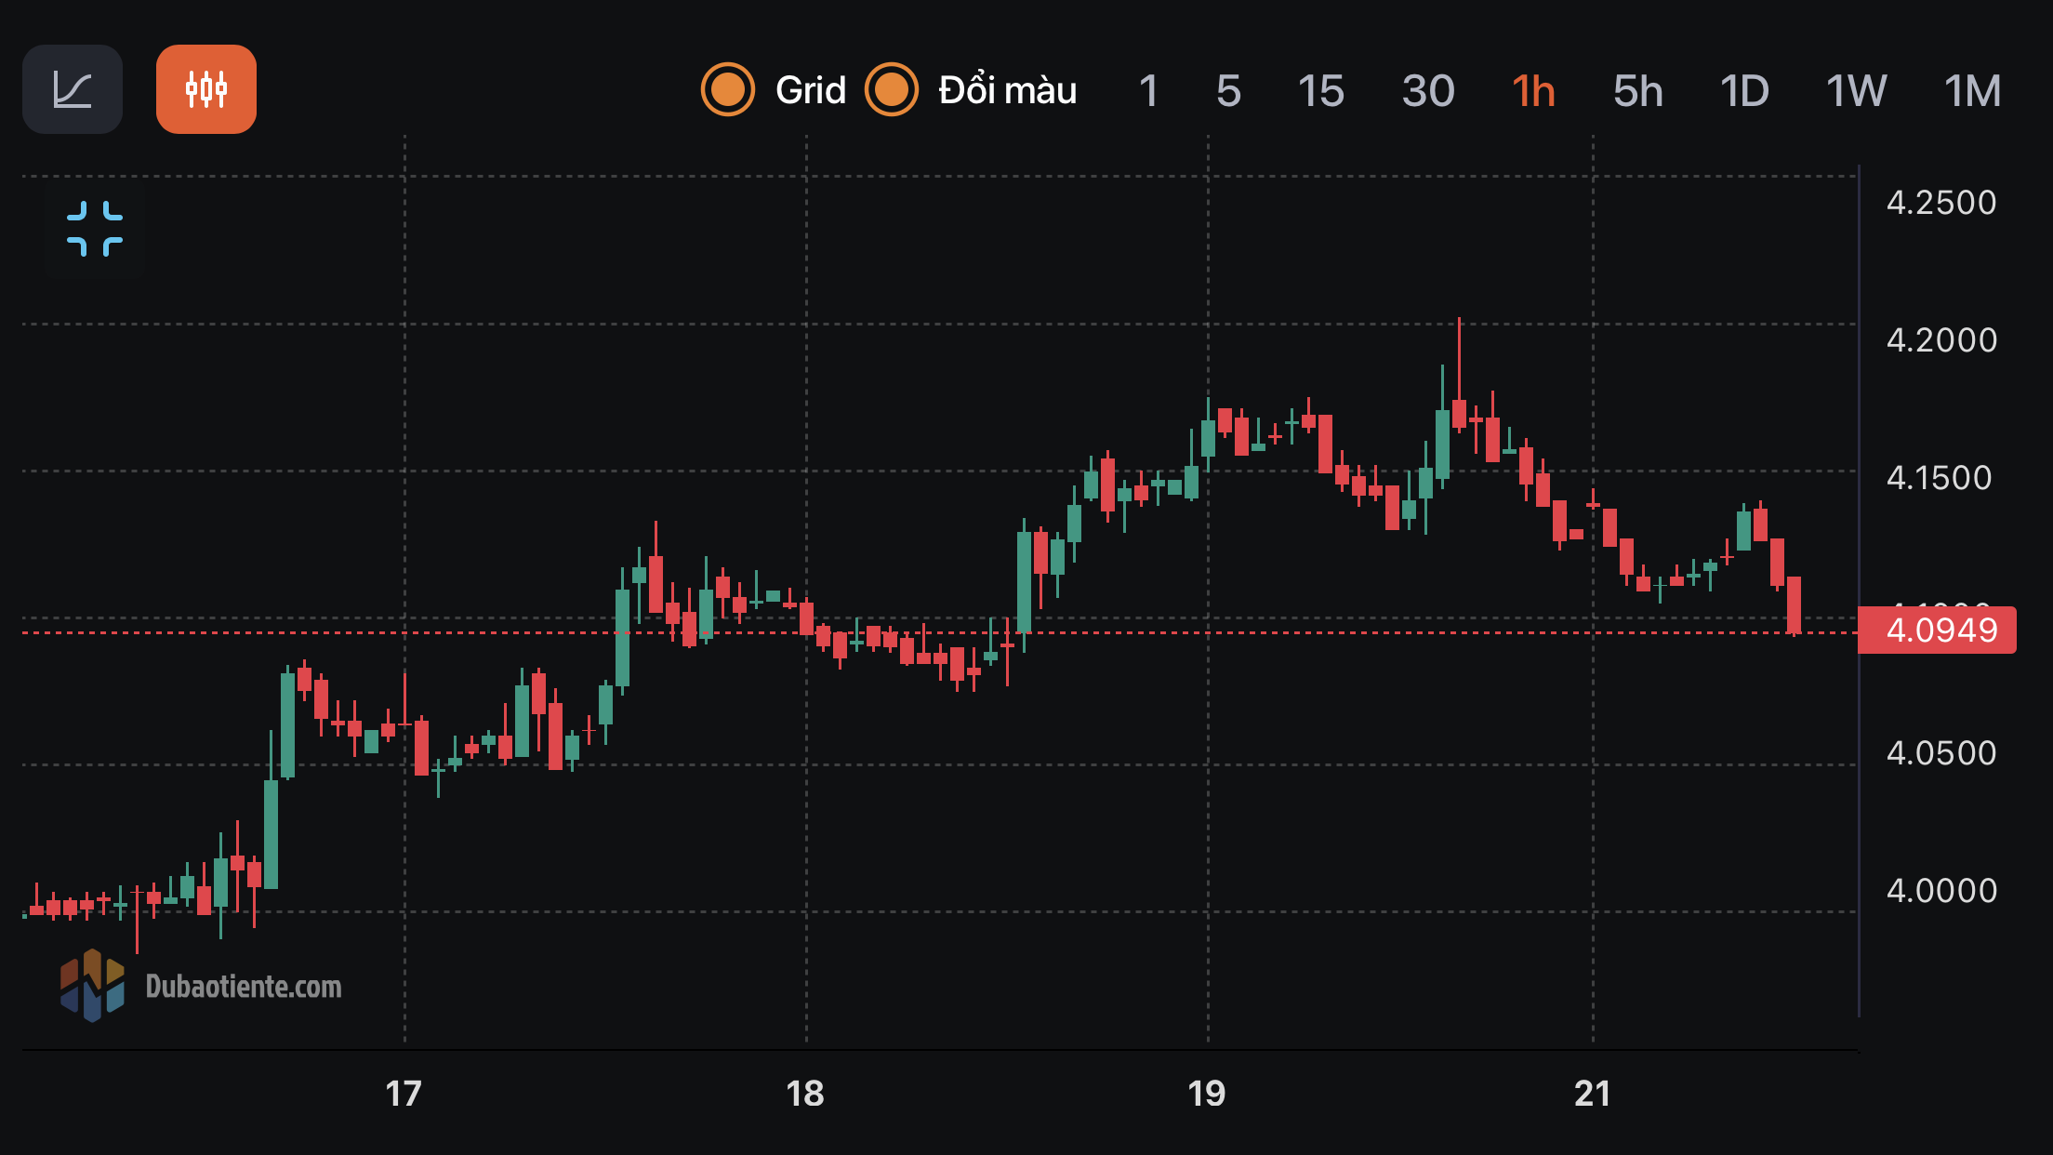Choose the 15 minute interval

(1321, 91)
